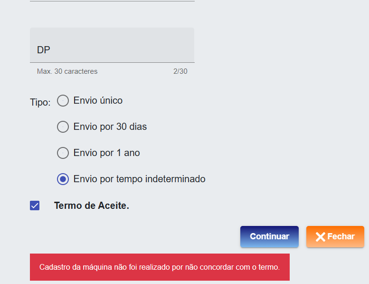Viewport: 369px width, 284px height.
Task: Click the 'Envio único' option text
Action: click(x=98, y=101)
